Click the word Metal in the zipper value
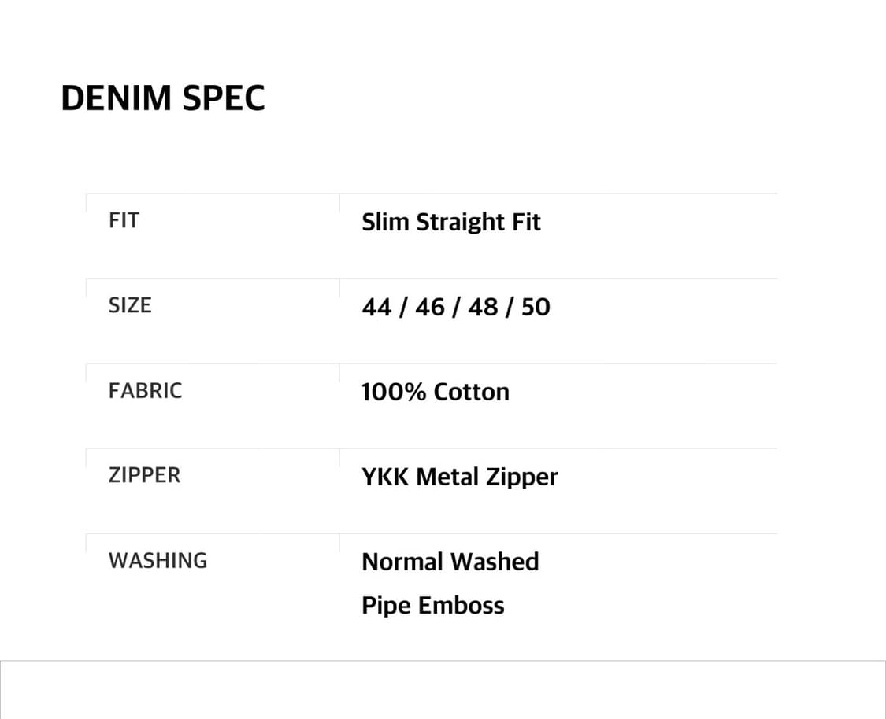Viewport: 886px width, 719px height. tap(446, 477)
